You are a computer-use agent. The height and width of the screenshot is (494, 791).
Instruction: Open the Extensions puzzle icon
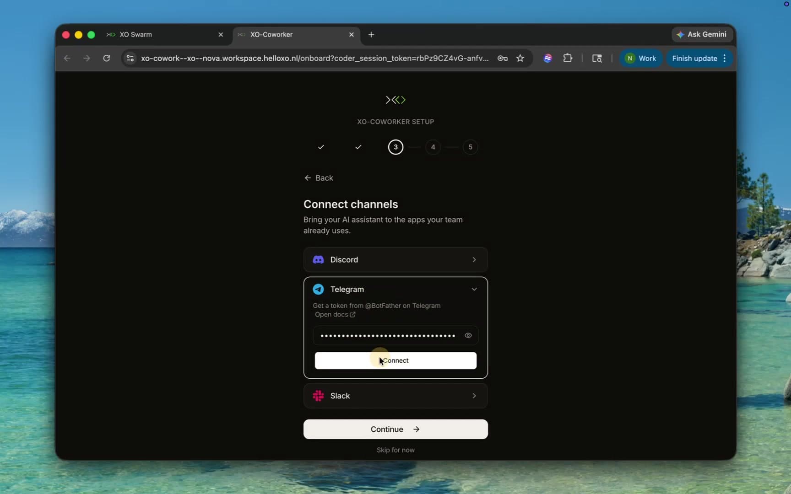[x=568, y=58]
